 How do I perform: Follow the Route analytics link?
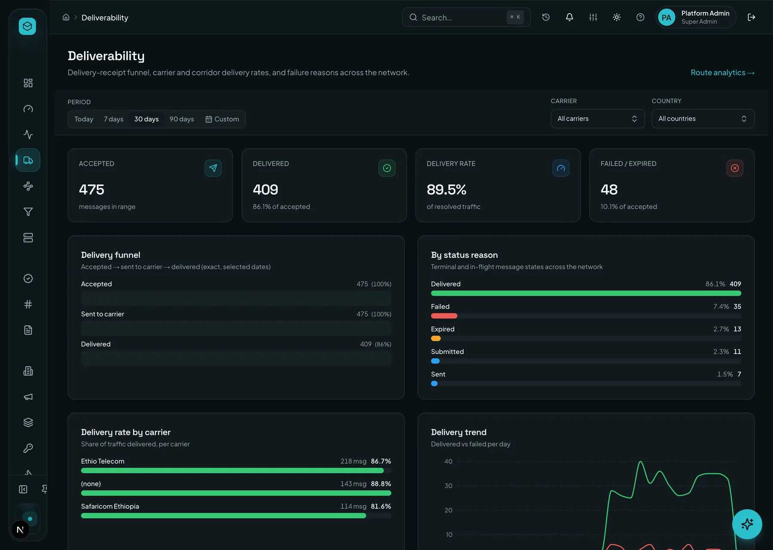722,73
